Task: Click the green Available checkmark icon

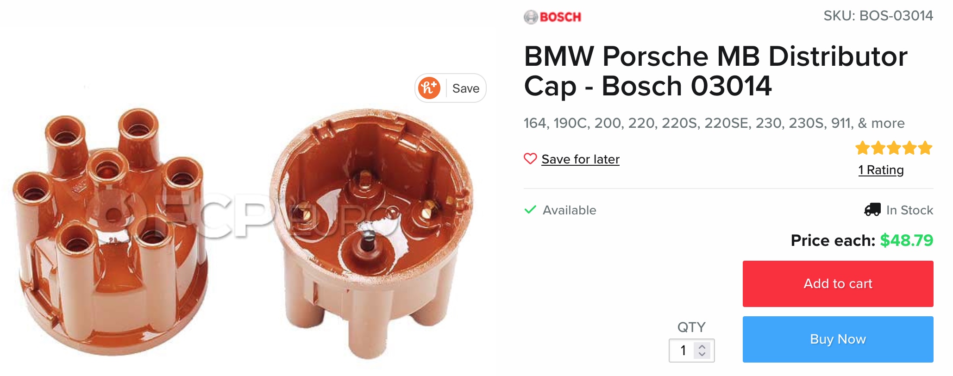Action: (530, 210)
